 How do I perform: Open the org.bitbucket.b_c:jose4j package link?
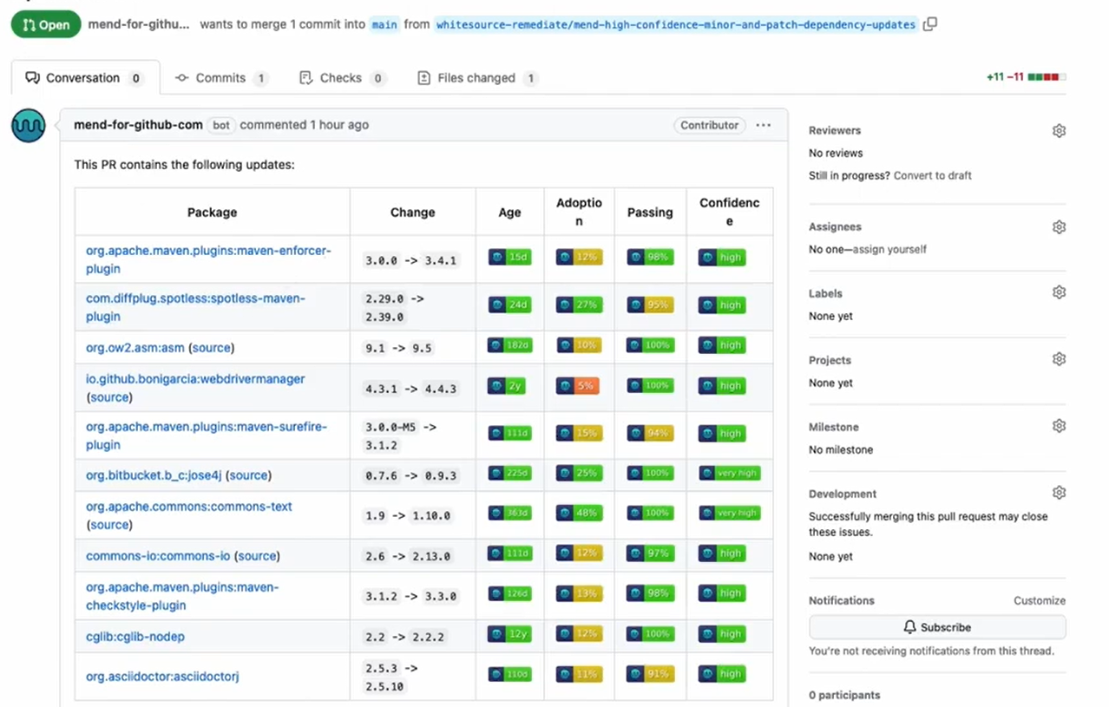pyautogui.click(x=154, y=475)
